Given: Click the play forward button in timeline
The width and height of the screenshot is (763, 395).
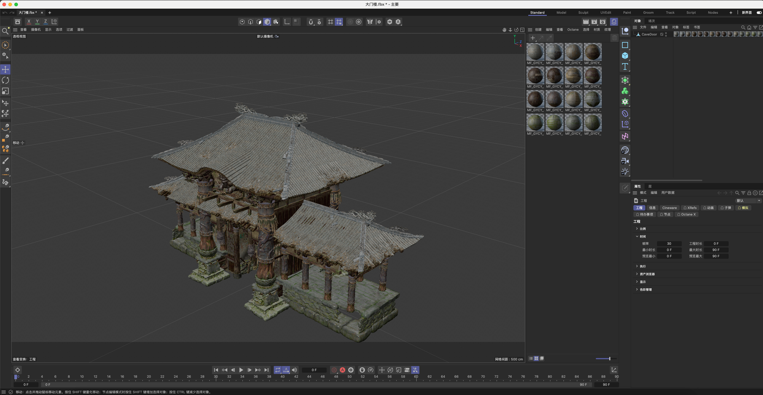Looking at the screenshot, I should coord(241,370).
